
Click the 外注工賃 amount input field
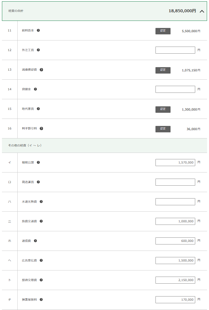tap(175, 50)
